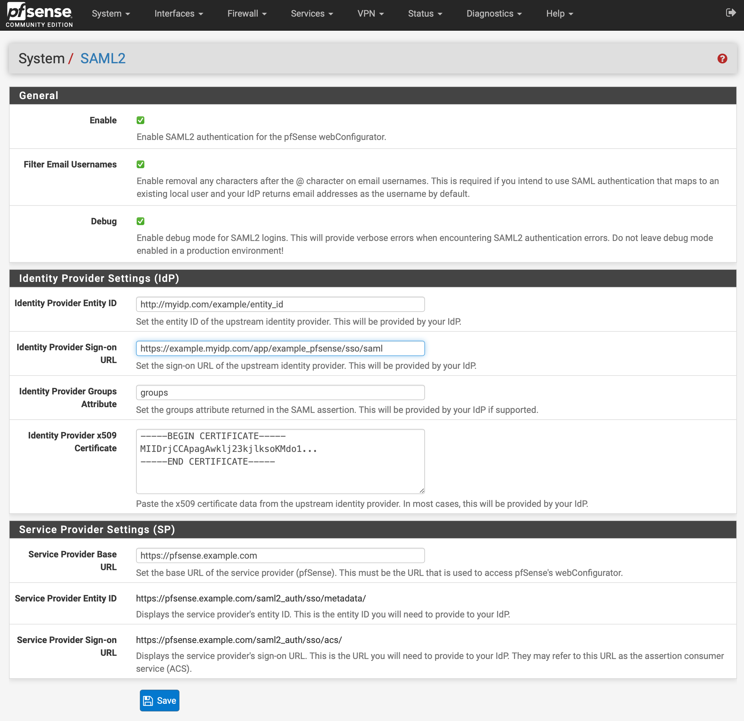Image resolution: width=744 pixels, height=721 pixels.
Task: Toggle the Filter Email Usernames checkbox
Action: (x=141, y=164)
